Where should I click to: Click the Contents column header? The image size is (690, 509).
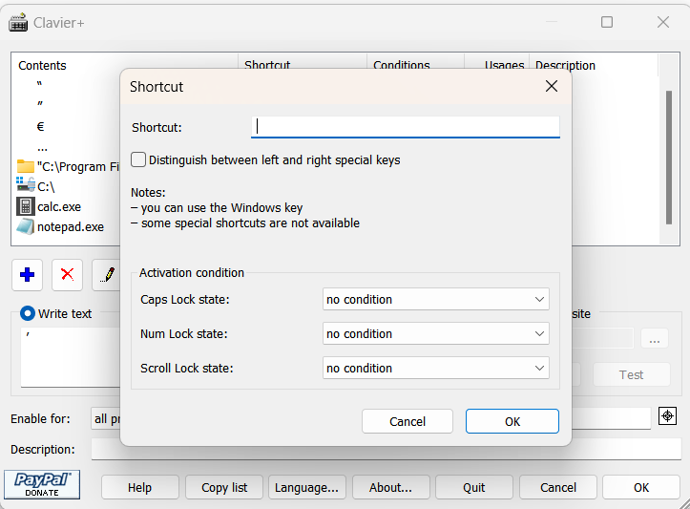coord(43,66)
